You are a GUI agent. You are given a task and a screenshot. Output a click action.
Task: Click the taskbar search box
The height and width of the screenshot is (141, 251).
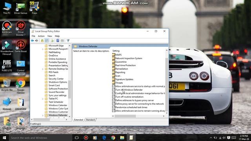click(40, 137)
